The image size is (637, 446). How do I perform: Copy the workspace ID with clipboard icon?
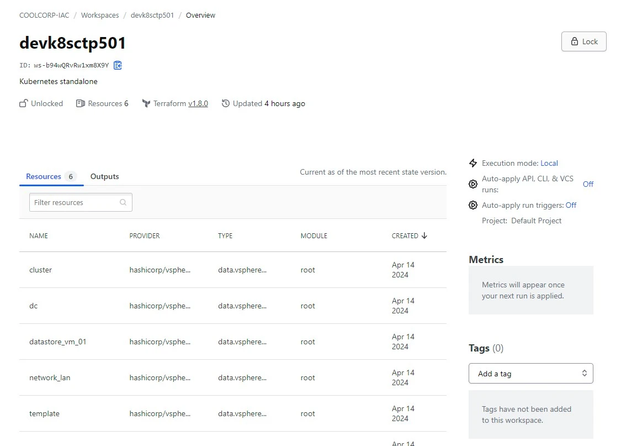tap(118, 65)
